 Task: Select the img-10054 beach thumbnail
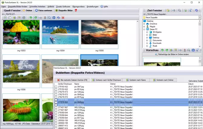tap(60, 32)
